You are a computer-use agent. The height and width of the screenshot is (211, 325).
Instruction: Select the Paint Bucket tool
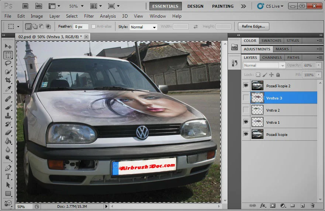tap(8, 141)
